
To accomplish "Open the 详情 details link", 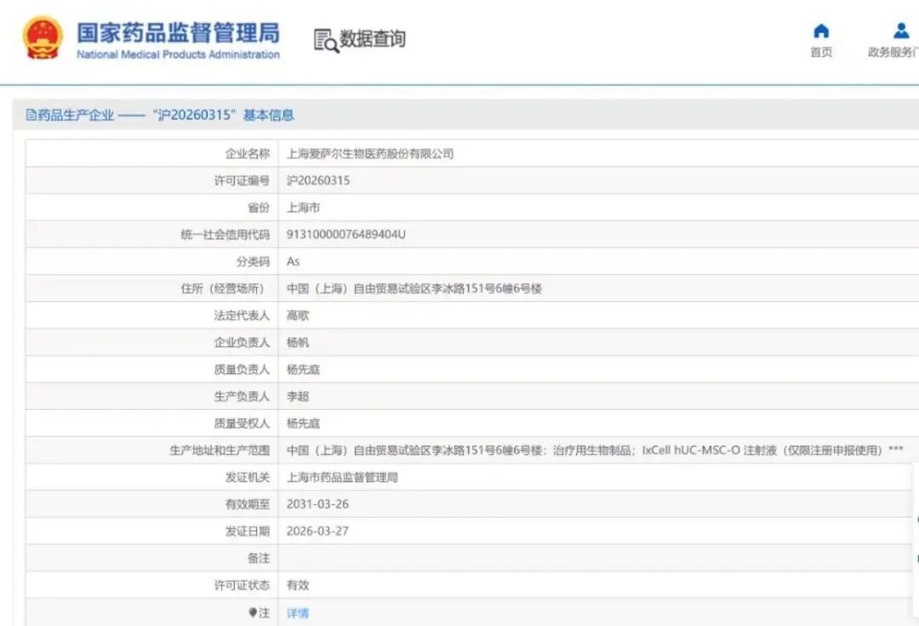I will [x=298, y=612].
